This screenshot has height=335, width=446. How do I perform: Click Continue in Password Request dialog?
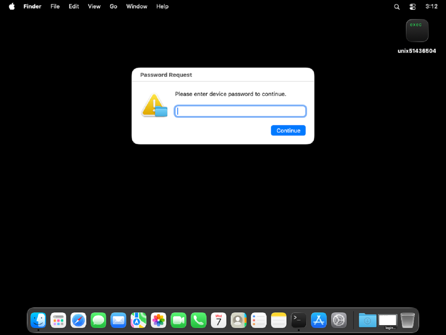(x=288, y=131)
